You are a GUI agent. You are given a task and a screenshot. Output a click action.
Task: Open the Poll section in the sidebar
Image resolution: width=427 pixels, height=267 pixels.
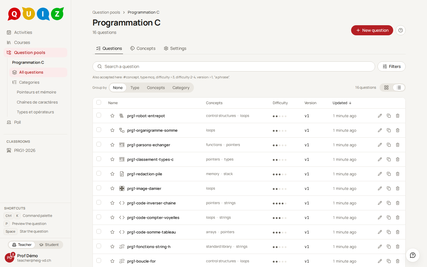click(35, 122)
